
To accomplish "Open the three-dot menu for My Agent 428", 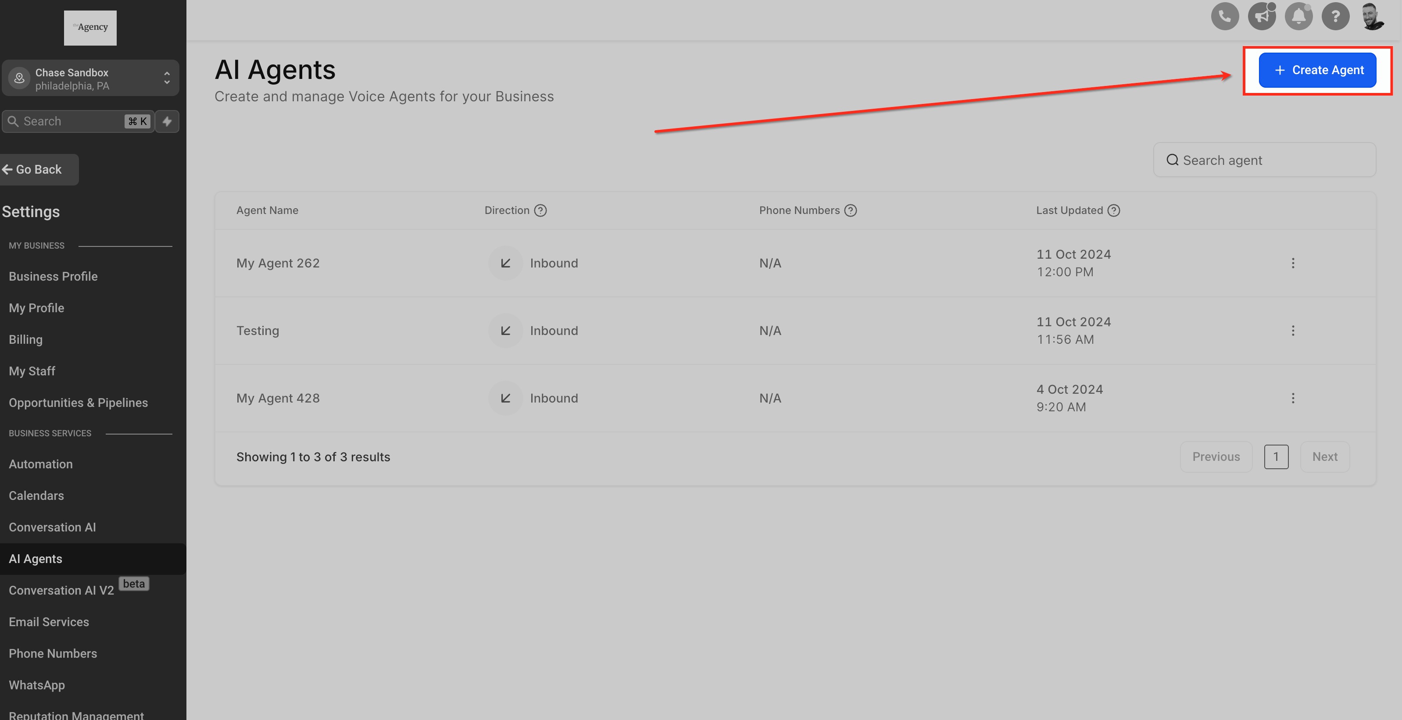I will point(1293,398).
